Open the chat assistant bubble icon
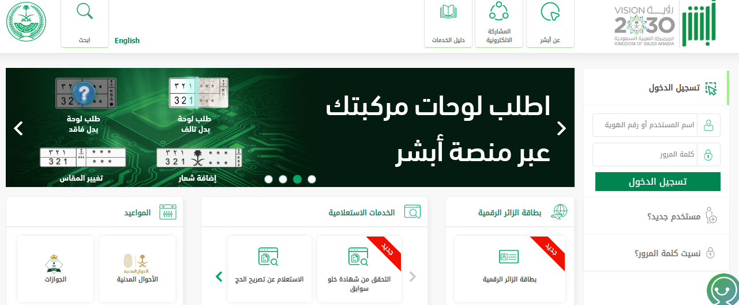739x305 pixels. click(723, 289)
